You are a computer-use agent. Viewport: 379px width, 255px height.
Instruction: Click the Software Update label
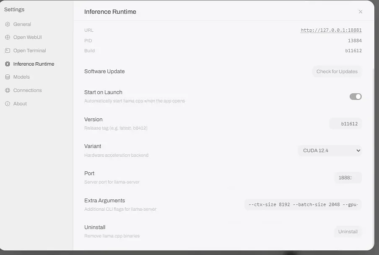(104, 71)
